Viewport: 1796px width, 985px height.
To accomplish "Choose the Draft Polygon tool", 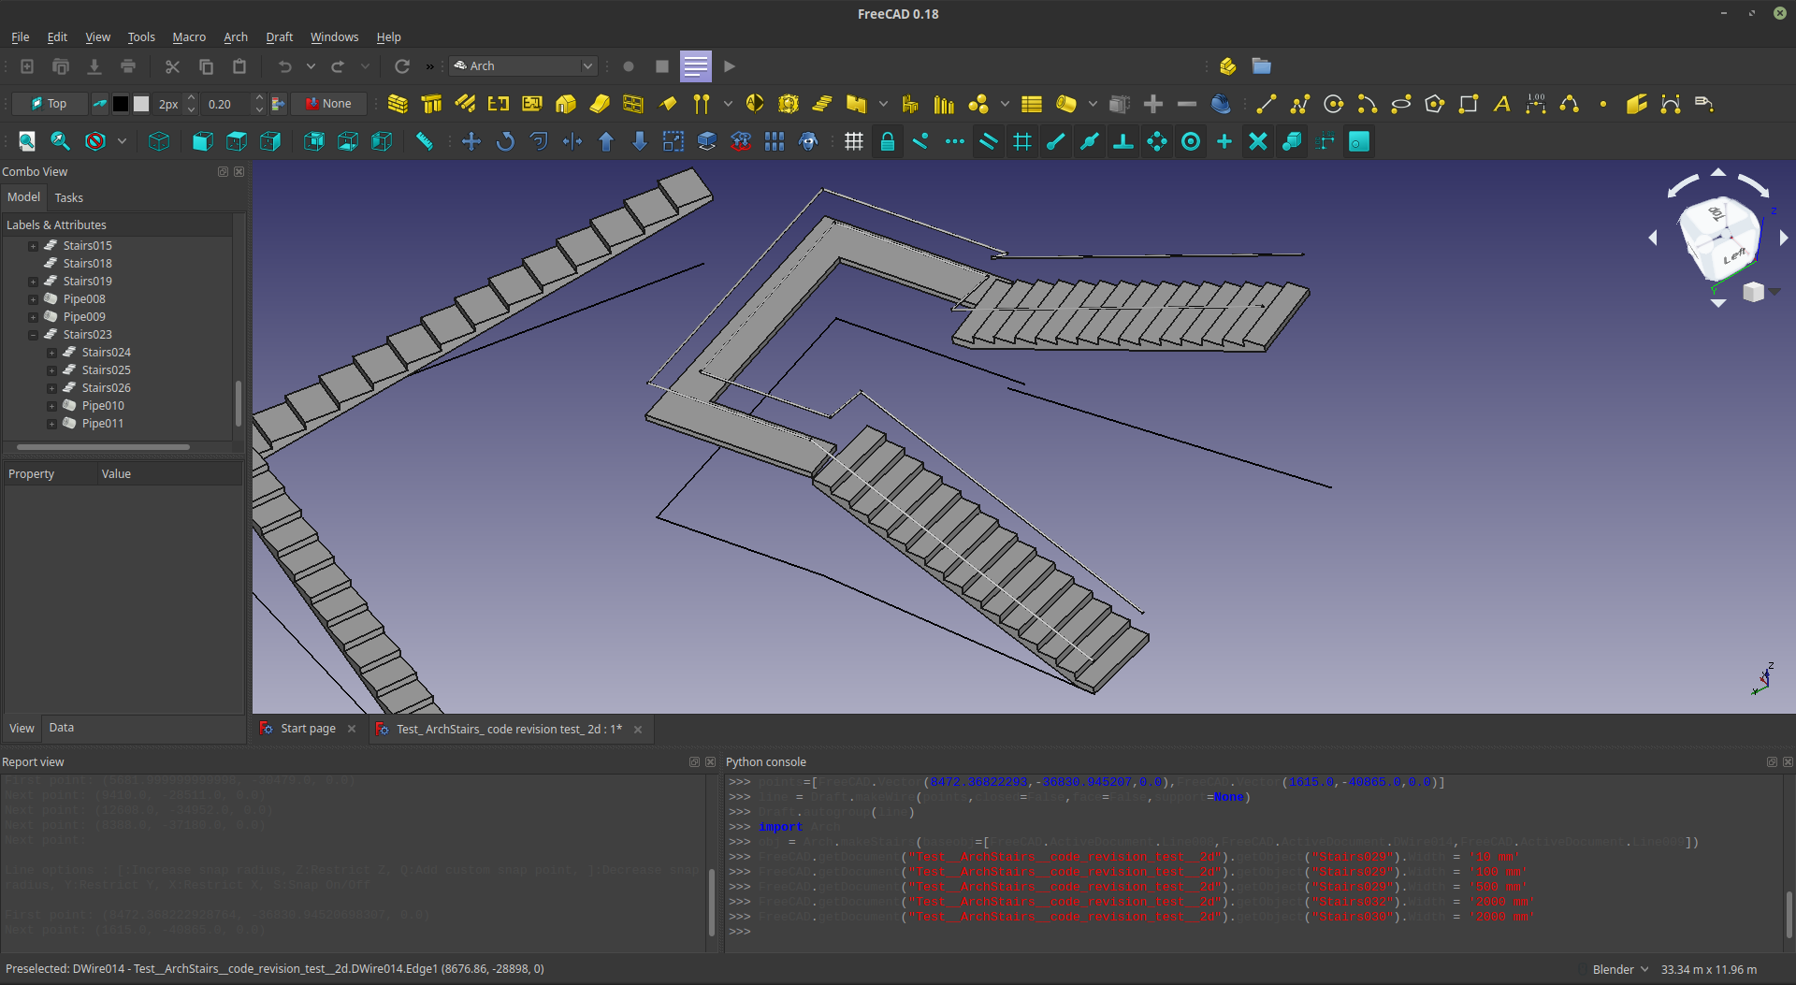I will click(1435, 104).
